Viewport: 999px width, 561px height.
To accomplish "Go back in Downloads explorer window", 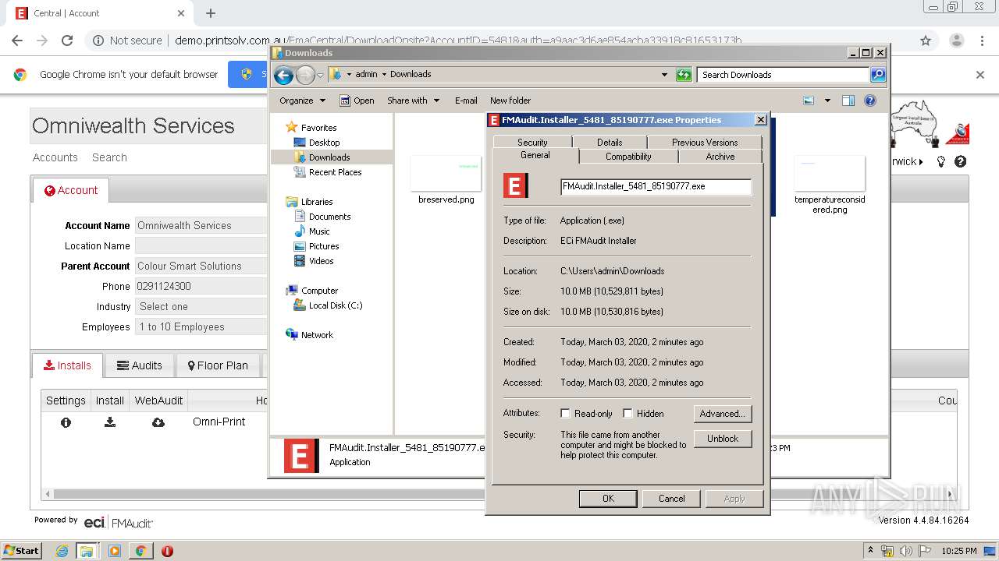I will point(283,75).
